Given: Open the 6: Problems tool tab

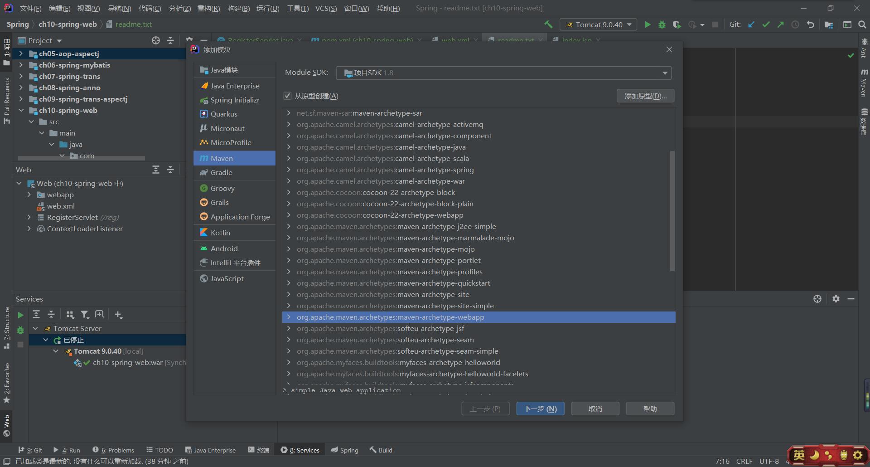Looking at the screenshot, I should click(113, 450).
